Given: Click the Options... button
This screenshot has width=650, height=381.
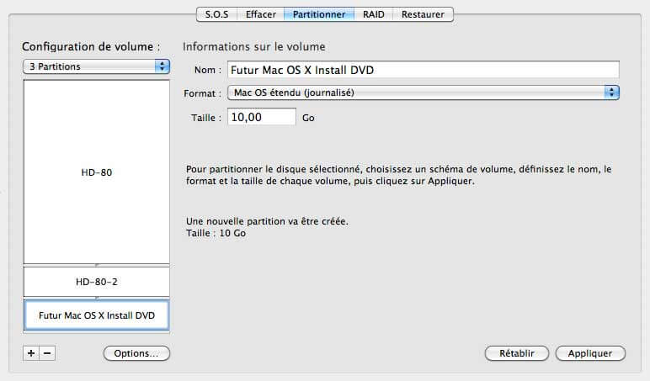Looking at the screenshot, I should [x=136, y=353].
